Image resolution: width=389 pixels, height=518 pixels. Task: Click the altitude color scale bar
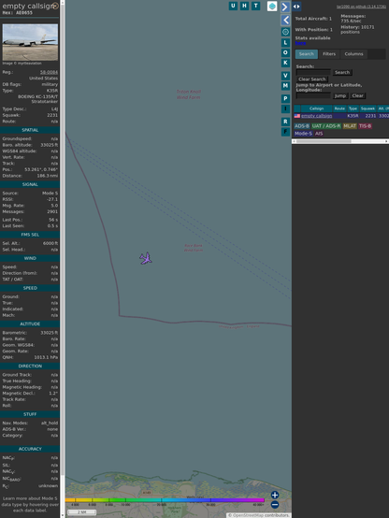click(x=165, y=500)
